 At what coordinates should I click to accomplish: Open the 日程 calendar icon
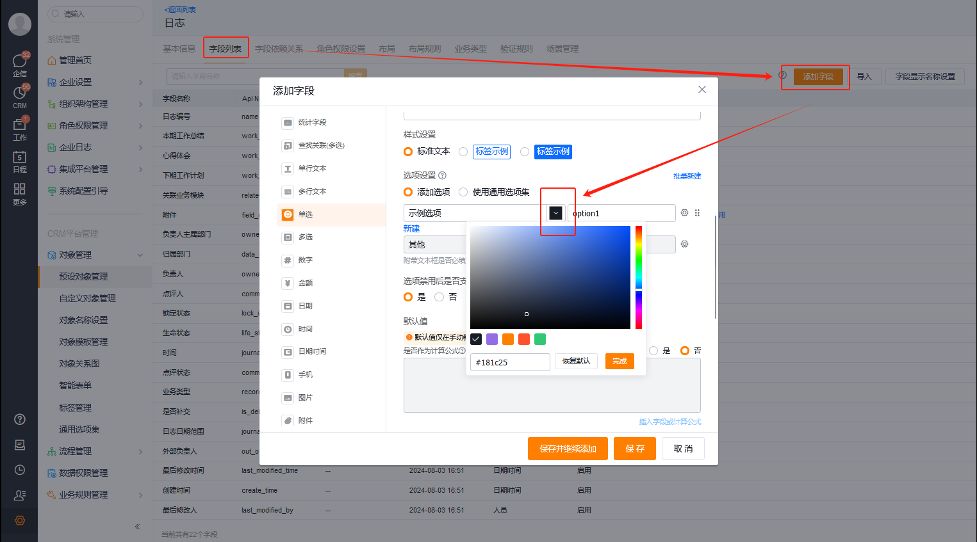(20, 157)
